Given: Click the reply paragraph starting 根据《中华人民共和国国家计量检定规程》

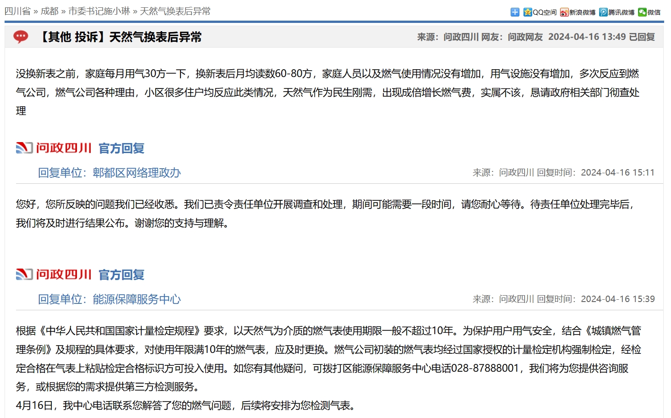Looking at the screenshot, I should click(x=328, y=359).
